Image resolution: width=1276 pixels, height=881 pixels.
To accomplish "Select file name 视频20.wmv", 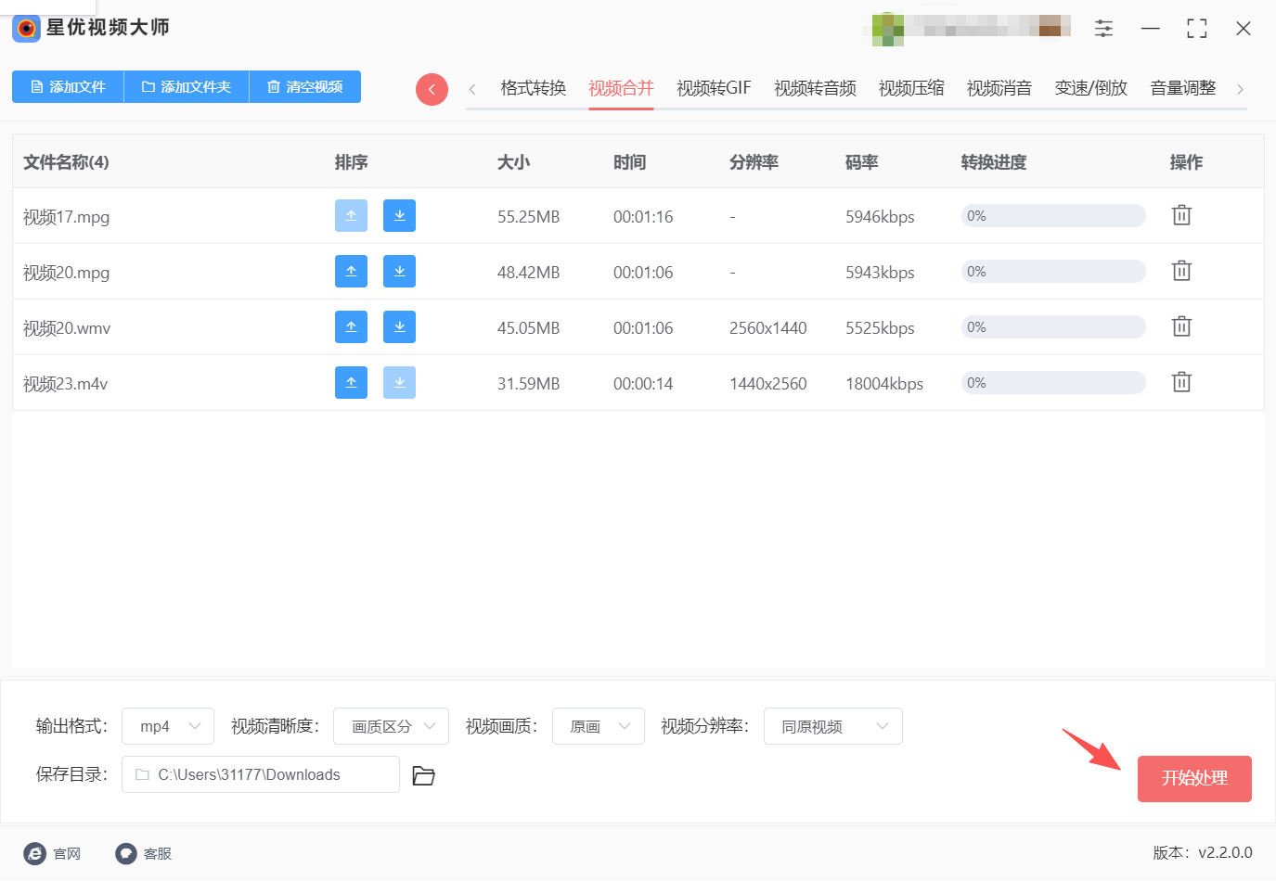I will click(x=67, y=328).
